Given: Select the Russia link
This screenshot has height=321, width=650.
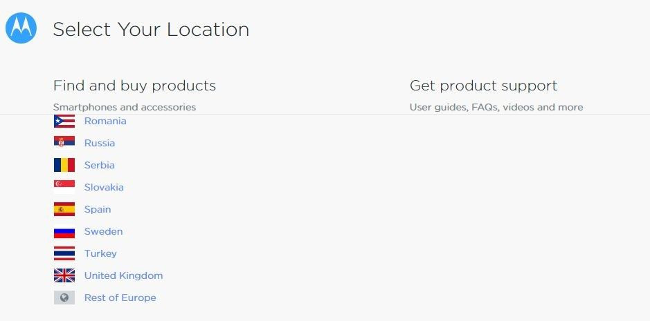Looking at the screenshot, I should [x=100, y=143].
